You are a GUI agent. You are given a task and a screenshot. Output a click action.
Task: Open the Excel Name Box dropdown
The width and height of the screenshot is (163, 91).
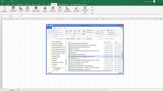[9, 16]
